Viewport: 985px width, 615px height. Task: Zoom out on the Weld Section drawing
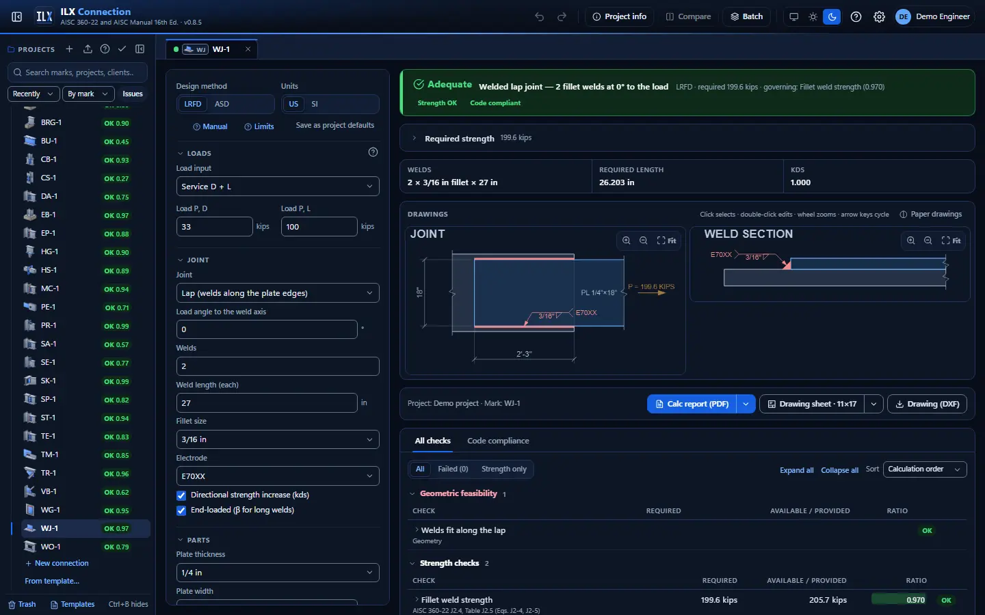click(928, 241)
